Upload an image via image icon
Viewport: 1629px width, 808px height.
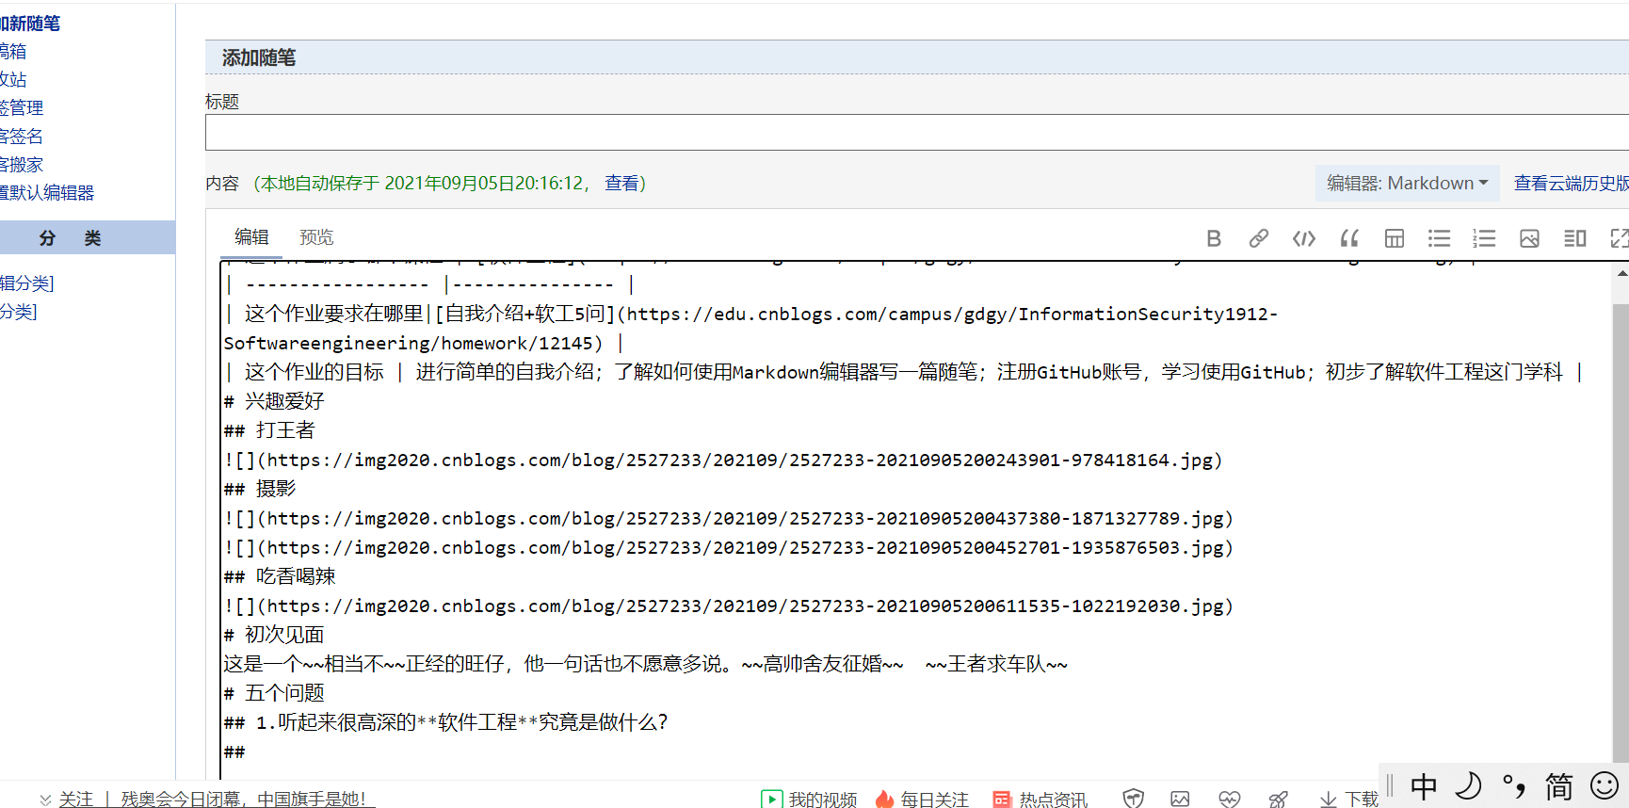pyautogui.click(x=1529, y=238)
